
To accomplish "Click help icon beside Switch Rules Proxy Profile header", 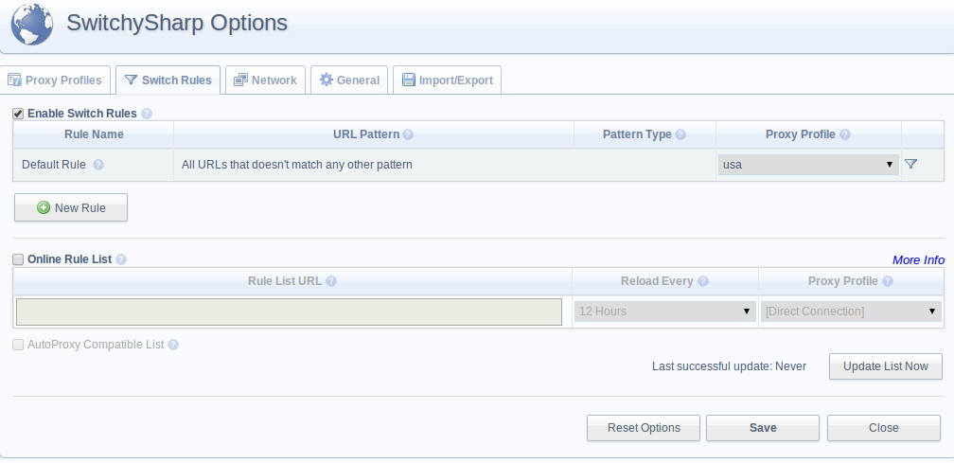I will point(844,134).
